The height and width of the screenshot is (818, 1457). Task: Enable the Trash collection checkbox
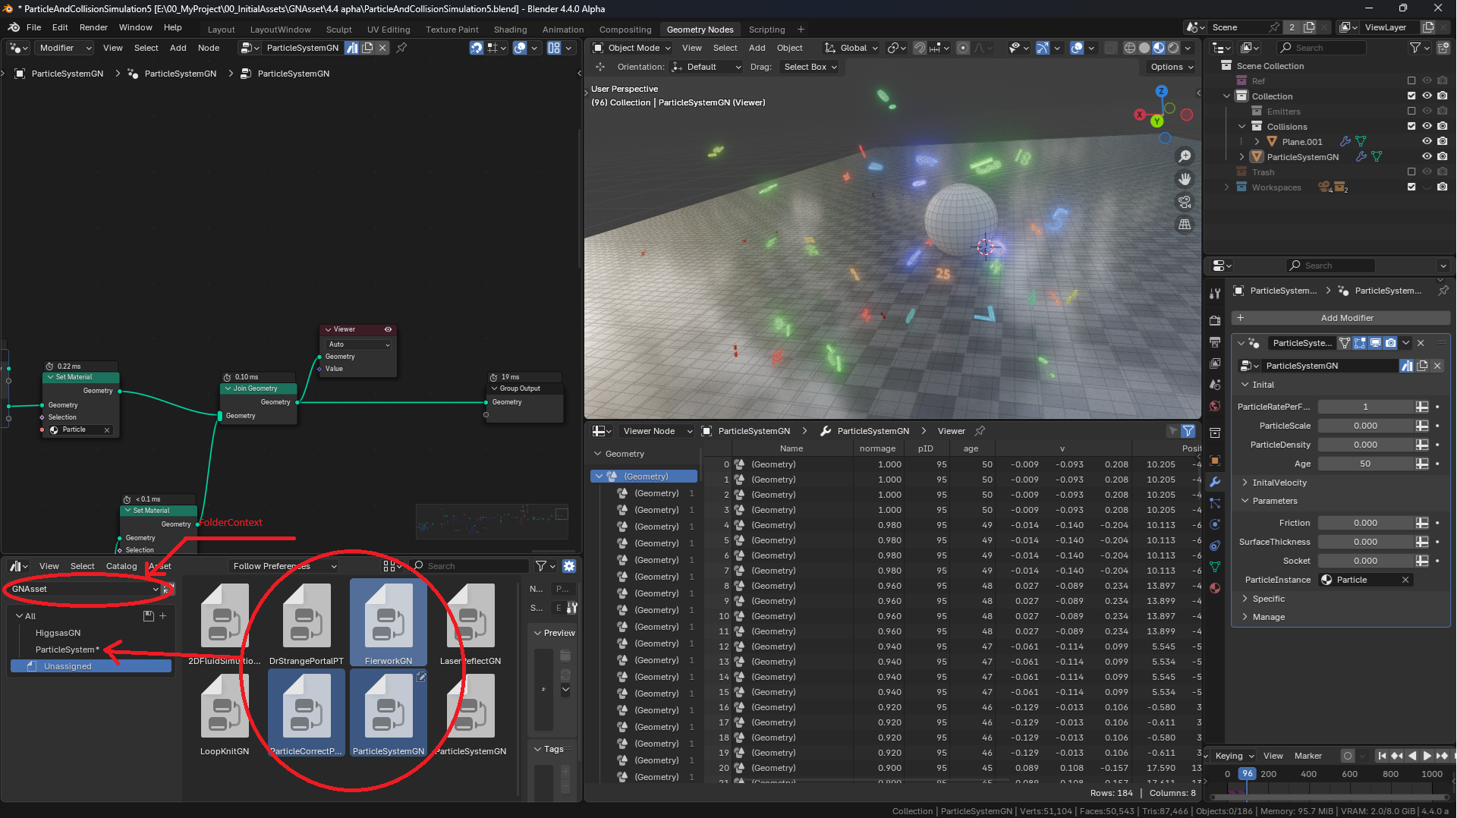coord(1411,172)
